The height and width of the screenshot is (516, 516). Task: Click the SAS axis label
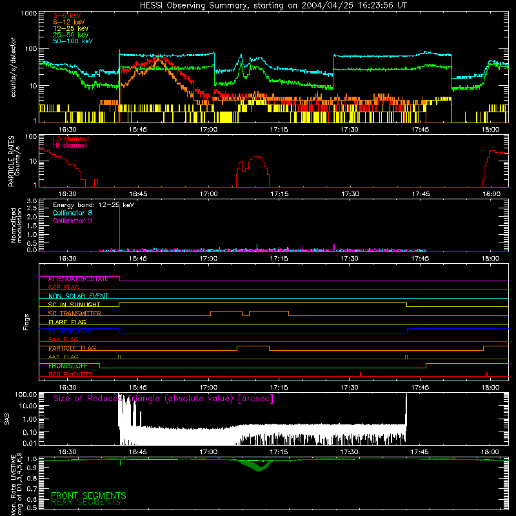pyautogui.click(x=7, y=419)
